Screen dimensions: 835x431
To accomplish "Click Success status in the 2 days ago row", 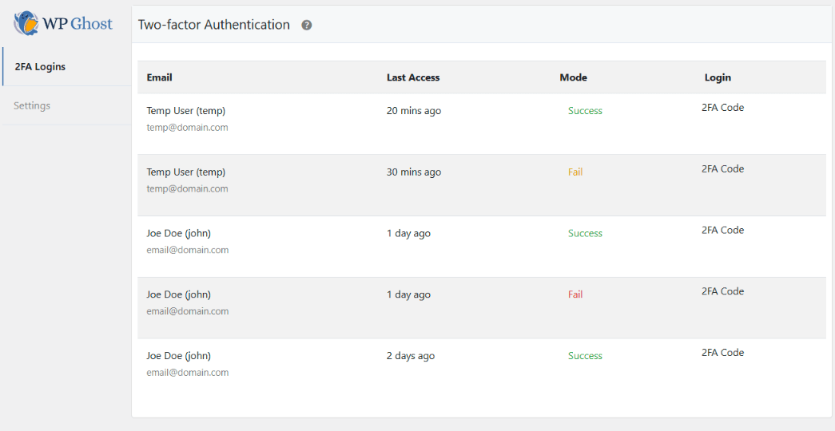I will pyautogui.click(x=585, y=355).
